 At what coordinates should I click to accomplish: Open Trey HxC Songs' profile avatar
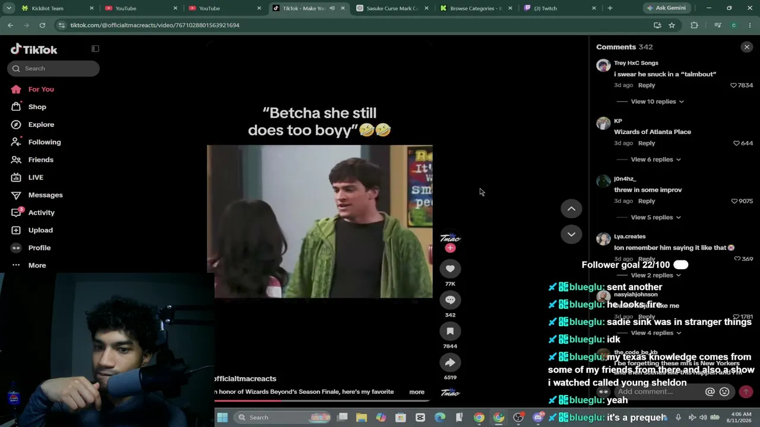pyautogui.click(x=603, y=65)
